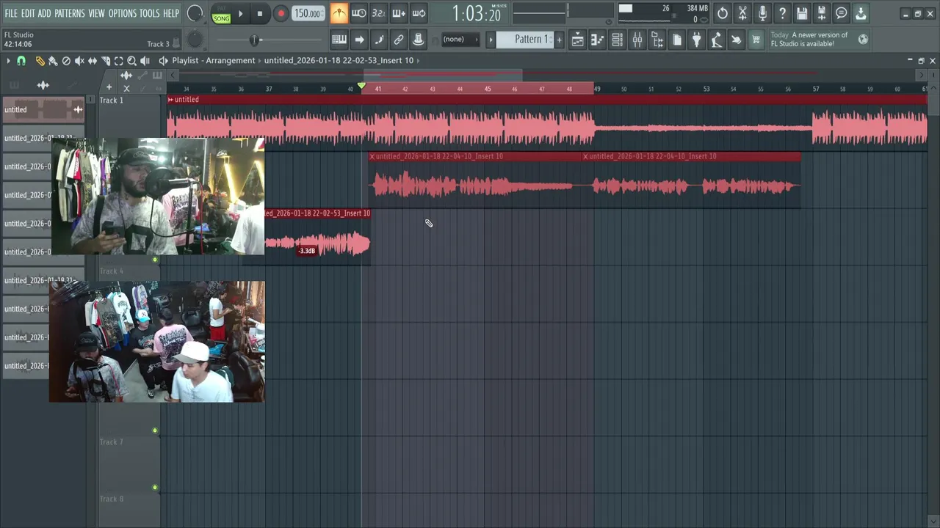Toggle the playlist snap magnet icon

coord(21,61)
